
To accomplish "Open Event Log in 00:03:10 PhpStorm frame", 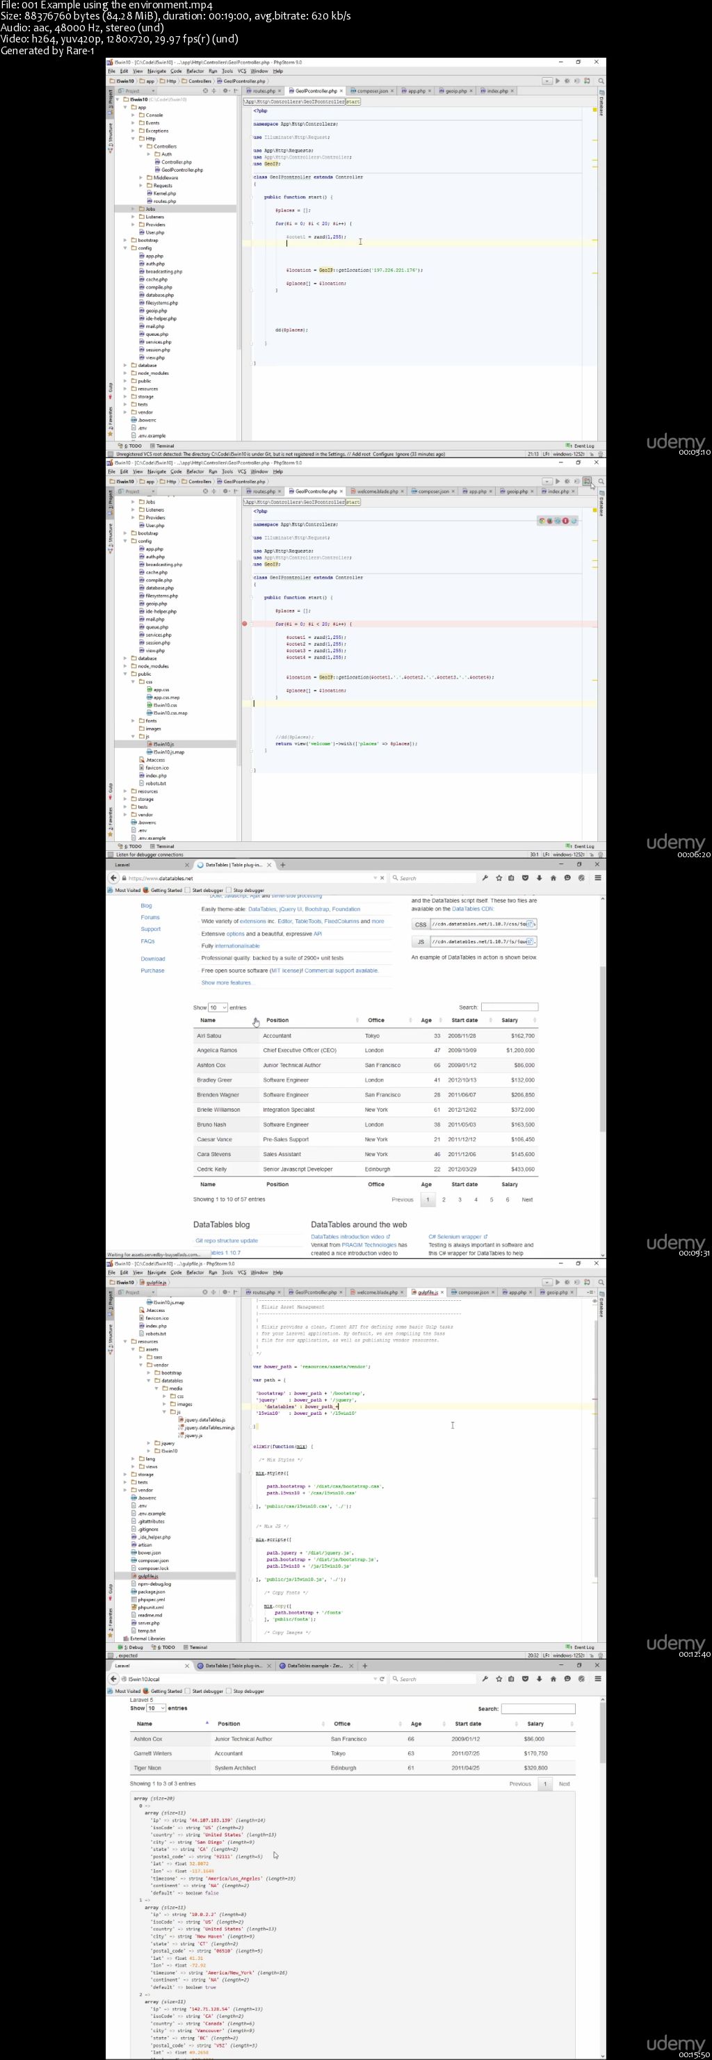I will [x=581, y=446].
